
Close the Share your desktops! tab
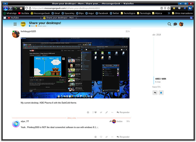76,18
